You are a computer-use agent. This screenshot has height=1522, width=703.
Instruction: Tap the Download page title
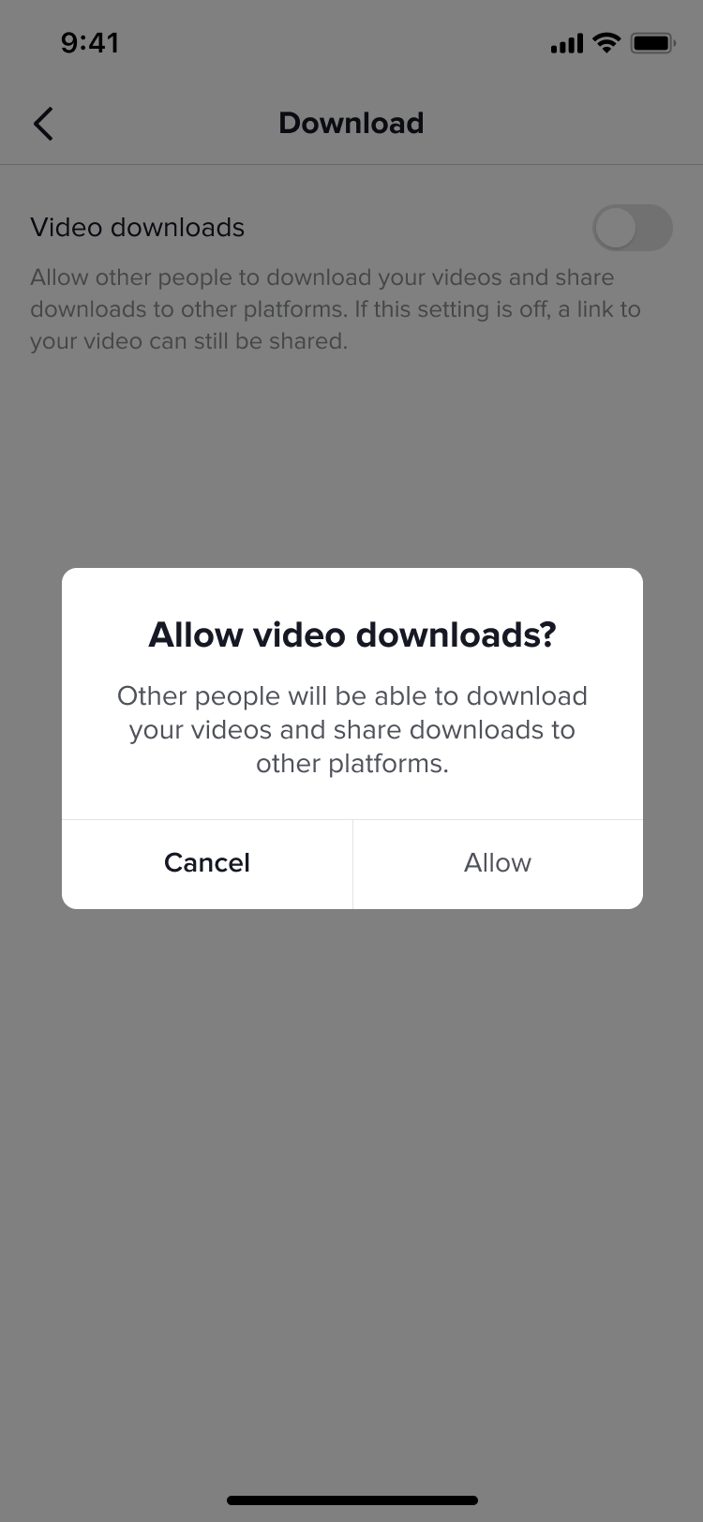click(351, 123)
